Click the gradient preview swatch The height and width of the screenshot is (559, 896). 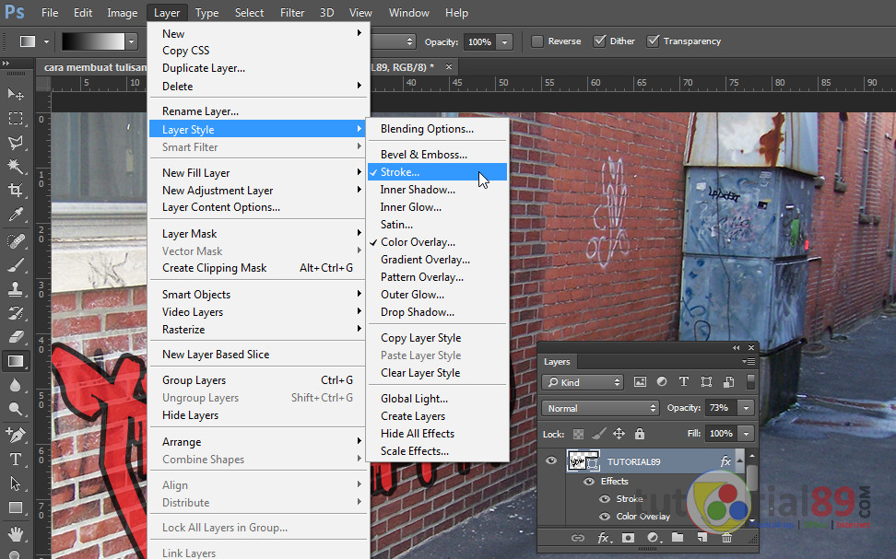tap(93, 41)
